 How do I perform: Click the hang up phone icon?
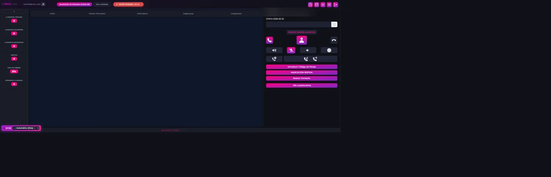[x=334, y=40]
